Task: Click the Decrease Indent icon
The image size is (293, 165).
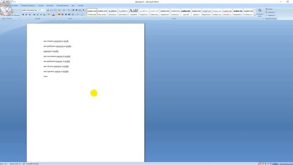Action: 73,10
